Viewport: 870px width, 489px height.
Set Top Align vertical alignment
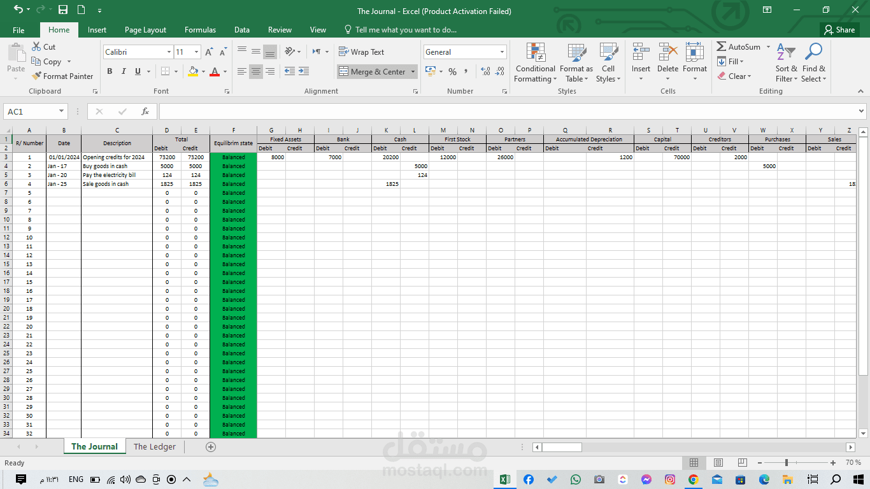pos(242,52)
